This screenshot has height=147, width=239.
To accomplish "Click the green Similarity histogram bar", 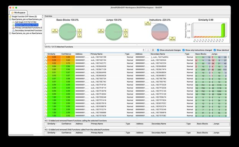I will (223, 31).
